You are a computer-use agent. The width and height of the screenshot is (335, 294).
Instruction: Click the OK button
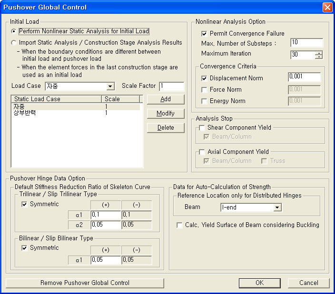click(260, 283)
